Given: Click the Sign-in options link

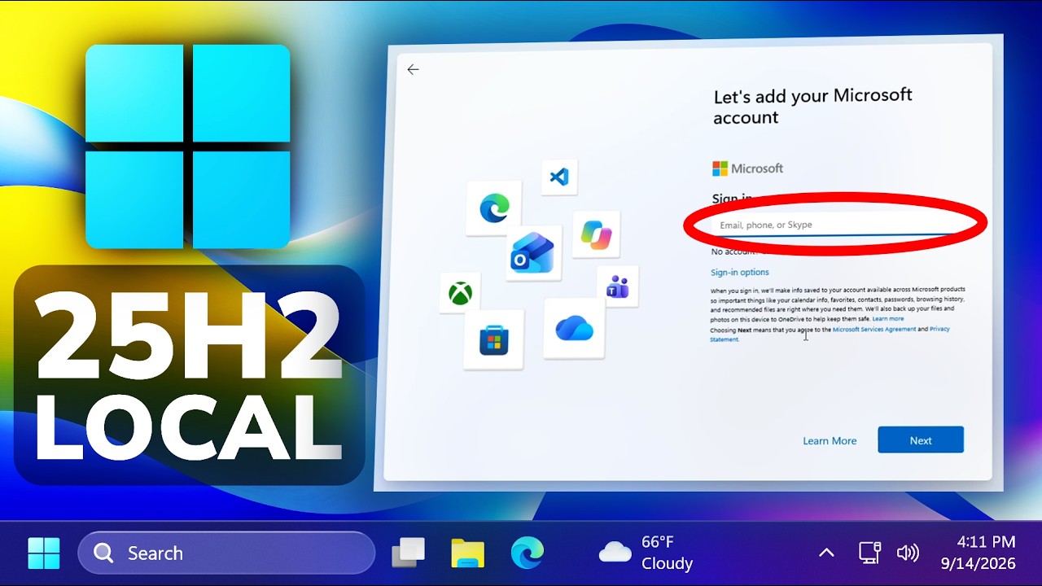Looking at the screenshot, I should 740,273.
